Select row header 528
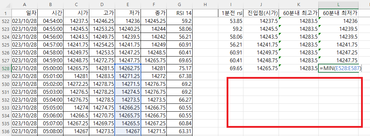 pyautogui.click(x=6, y=68)
